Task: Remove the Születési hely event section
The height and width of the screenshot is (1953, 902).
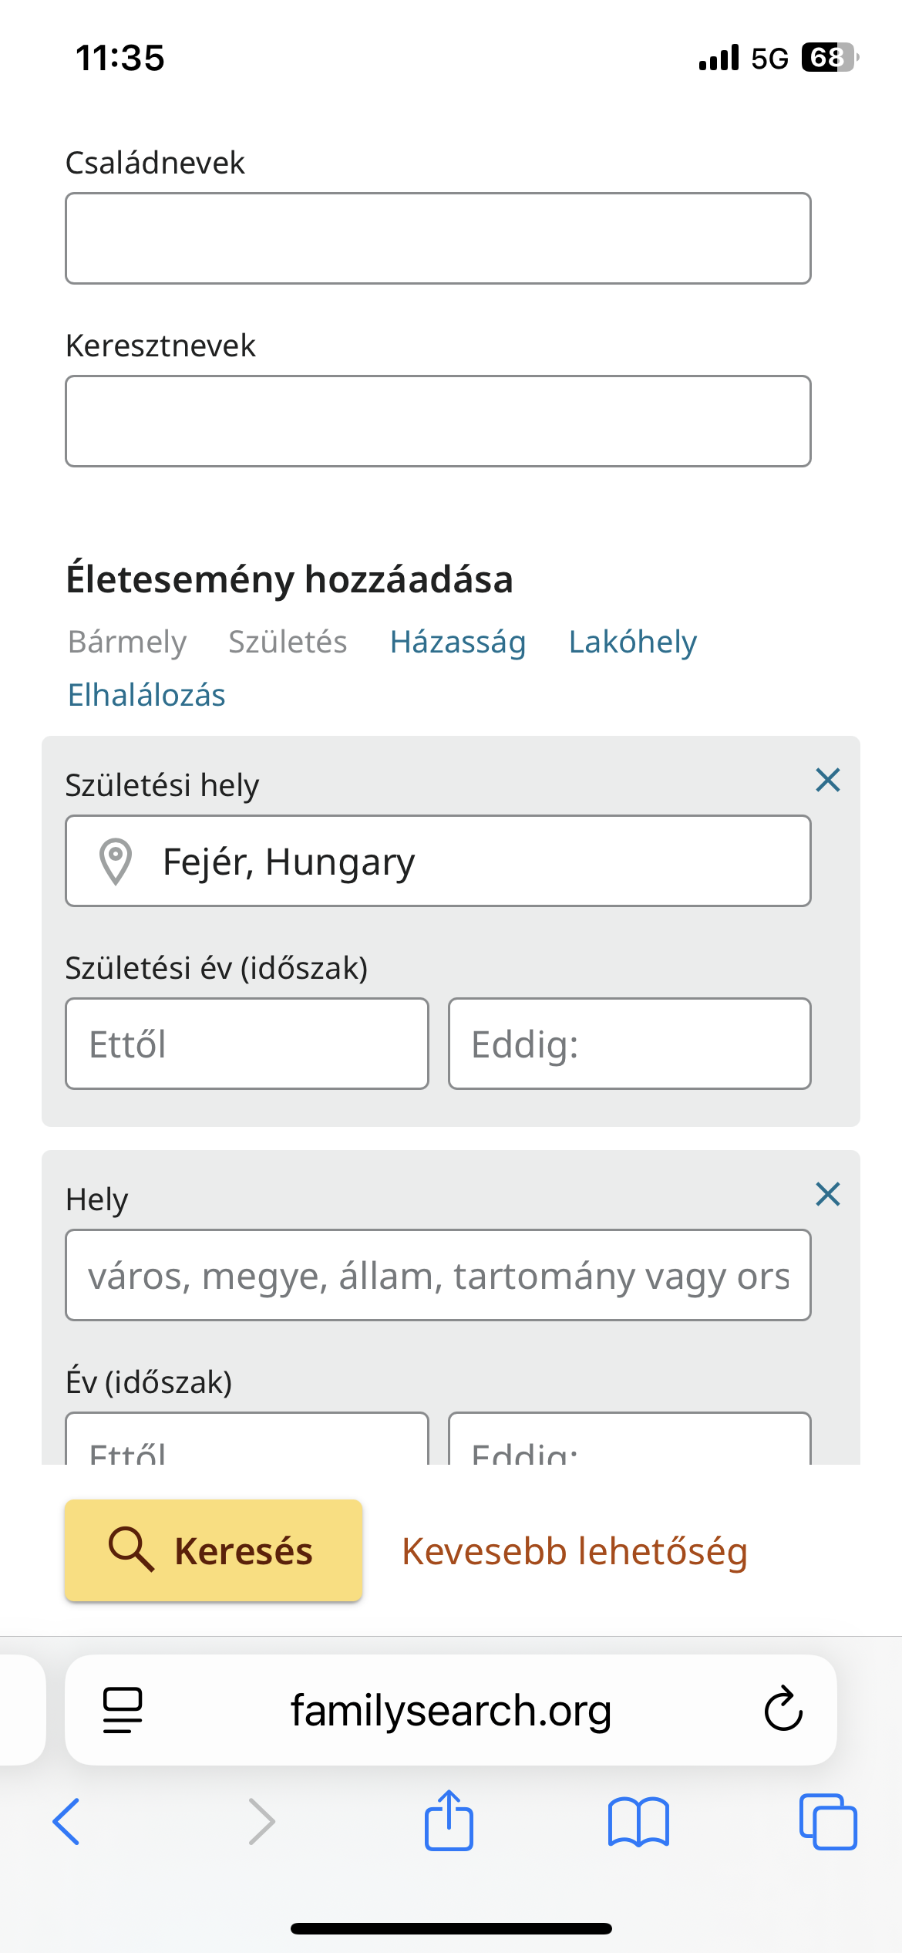Action: click(827, 781)
